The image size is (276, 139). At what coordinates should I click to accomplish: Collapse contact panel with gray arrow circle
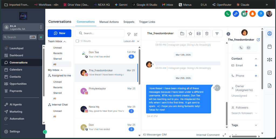(228, 34)
